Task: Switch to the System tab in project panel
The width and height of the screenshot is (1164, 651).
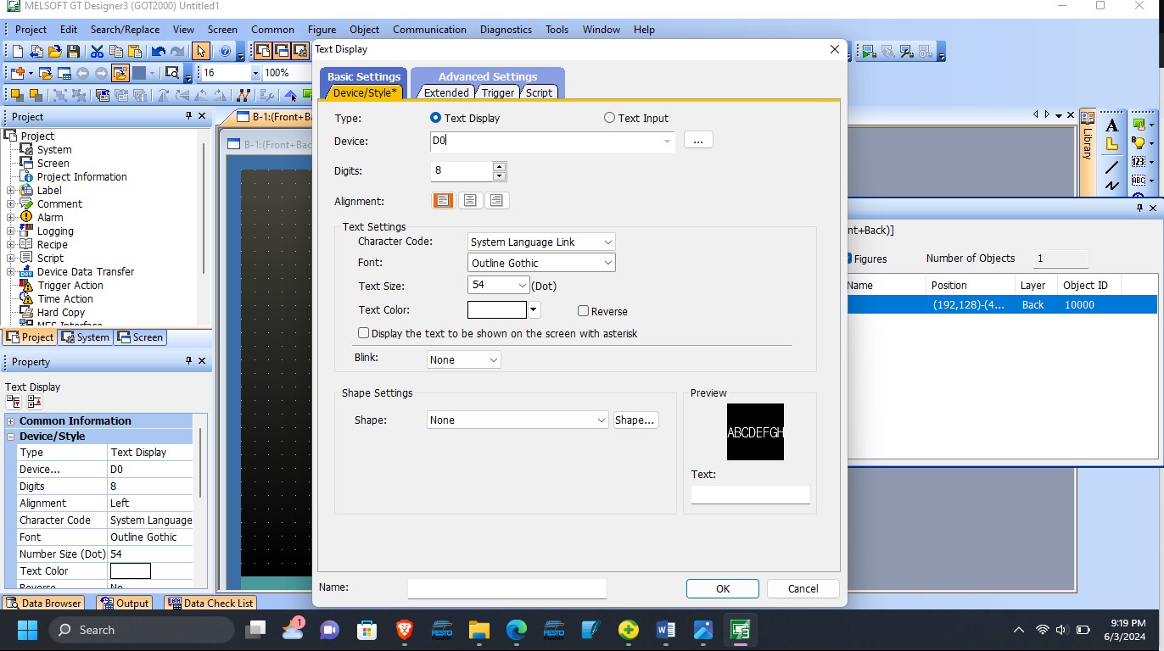Action: click(x=86, y=337)
